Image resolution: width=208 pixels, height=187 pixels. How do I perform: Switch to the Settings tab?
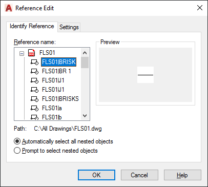click(x=69, y=27)
